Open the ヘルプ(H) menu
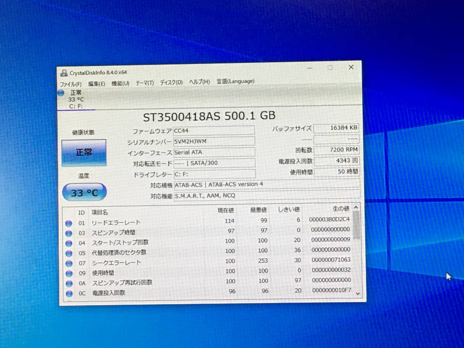The width and height of the screenshot is (464, 348). pos(199,82)
